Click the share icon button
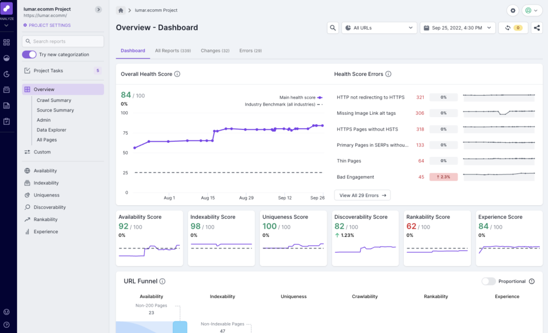This screenshot has width=548, height=333. pyautogui.click(x=536, y=27)
